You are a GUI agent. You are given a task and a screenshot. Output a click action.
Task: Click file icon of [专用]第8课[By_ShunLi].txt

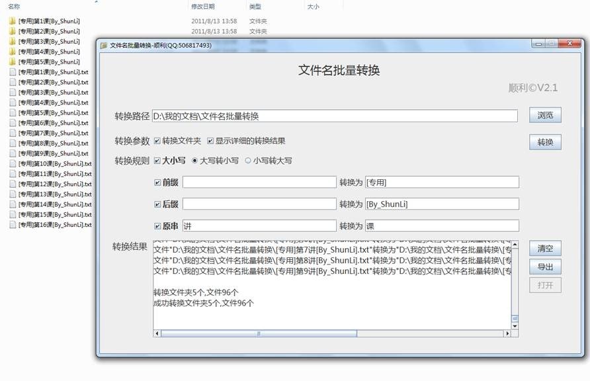click(13, 143)
